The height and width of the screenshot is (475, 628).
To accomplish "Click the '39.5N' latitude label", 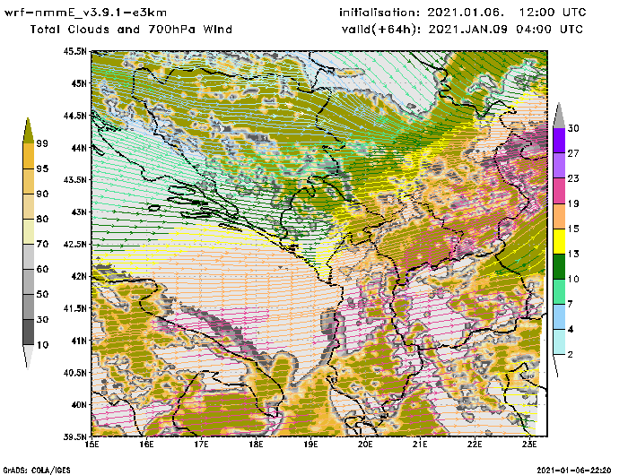I will click(74, 436).
